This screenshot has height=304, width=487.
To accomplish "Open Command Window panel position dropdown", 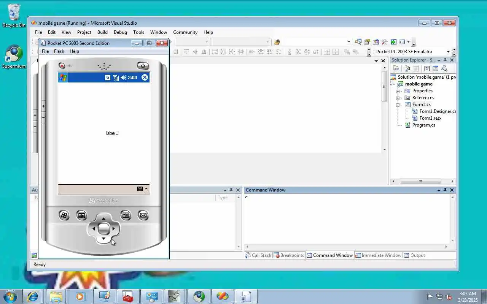I will [439, 190].
